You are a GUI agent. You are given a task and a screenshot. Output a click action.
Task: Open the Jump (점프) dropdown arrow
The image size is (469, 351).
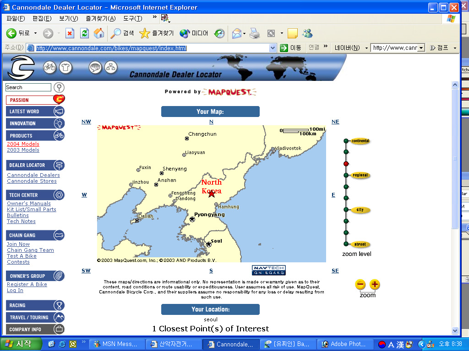coord(455,48)
